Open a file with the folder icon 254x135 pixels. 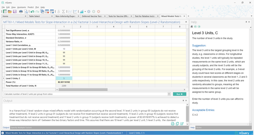pyautogui.click(x=10, y=11)
